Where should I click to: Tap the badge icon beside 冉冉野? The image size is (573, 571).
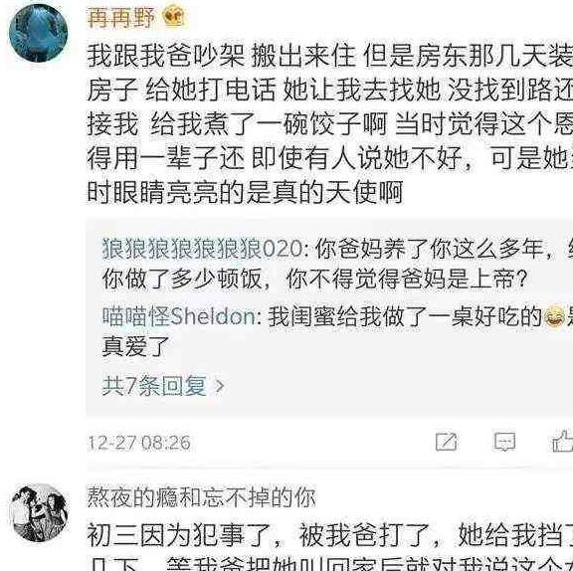tap(174, 15)
